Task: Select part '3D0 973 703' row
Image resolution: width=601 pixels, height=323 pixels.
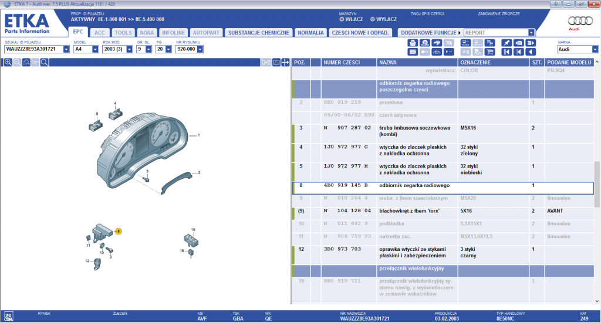Action: tap(443, 255)
